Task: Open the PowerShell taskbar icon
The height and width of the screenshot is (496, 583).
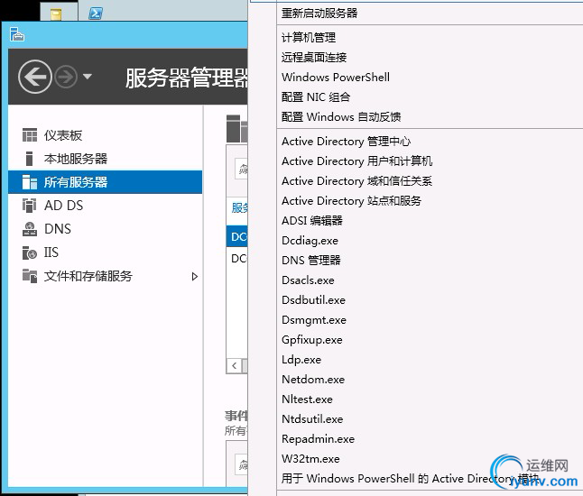Action: [96, 14]
